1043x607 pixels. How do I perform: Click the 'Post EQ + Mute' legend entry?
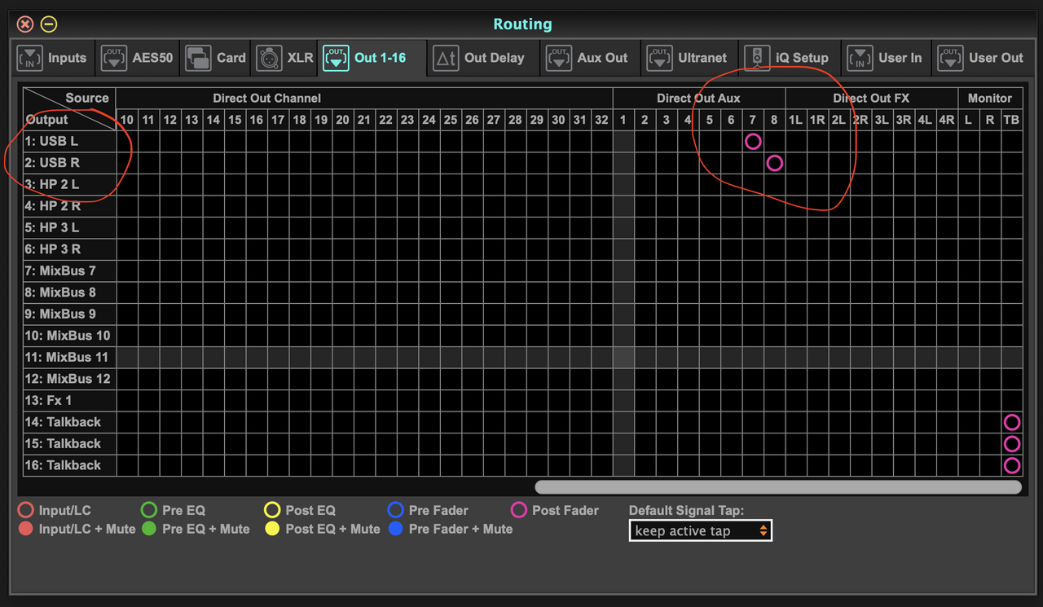pyautogui.click(x=322, y=529)
